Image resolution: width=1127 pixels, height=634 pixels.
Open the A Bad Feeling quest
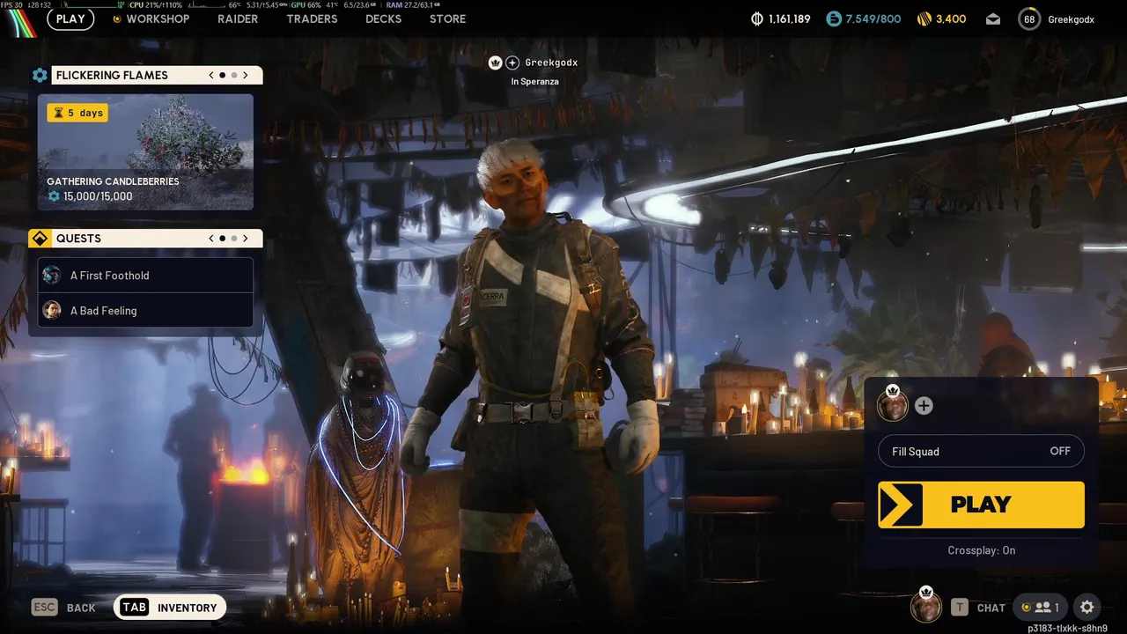tap(145, 311)
